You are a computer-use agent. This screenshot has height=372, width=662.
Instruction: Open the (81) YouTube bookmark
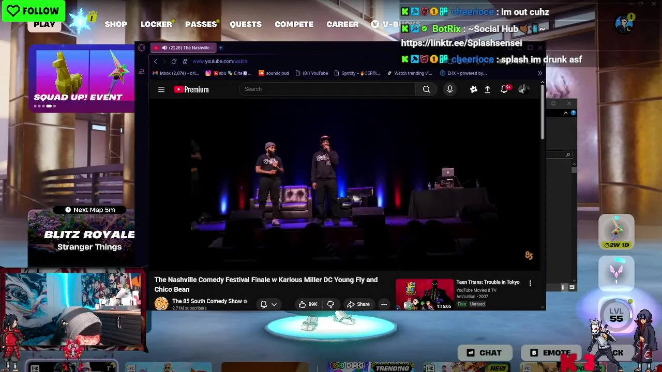point(311,73)
